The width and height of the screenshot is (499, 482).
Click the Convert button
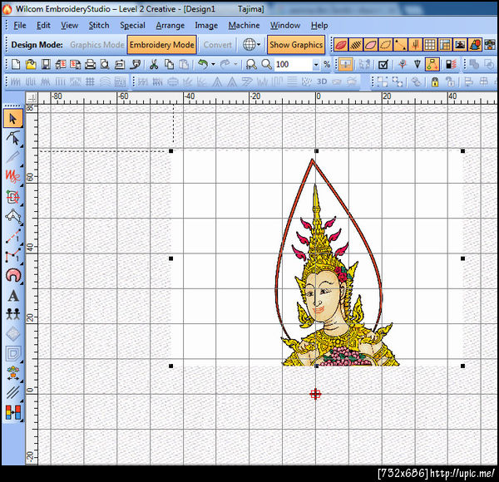[217, 45]
